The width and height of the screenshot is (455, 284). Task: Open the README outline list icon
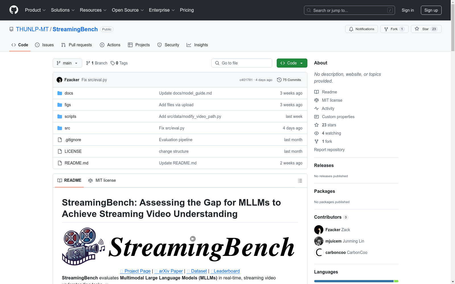click(x=300, y=181)
